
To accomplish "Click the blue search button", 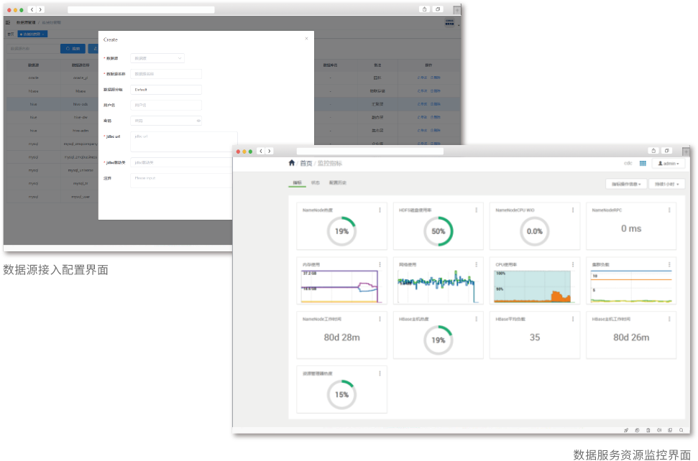I will pyautogui.click(x=73, y=49).
